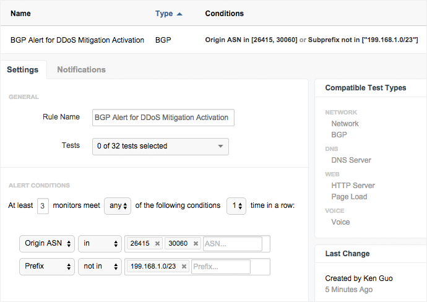Change the 'in' operator dropdown
This screenshot has height=302, width=427.
point(100,244)
